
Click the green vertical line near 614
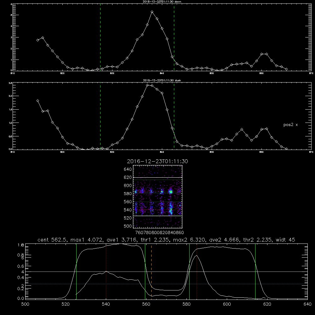click(x=255, y=272)
